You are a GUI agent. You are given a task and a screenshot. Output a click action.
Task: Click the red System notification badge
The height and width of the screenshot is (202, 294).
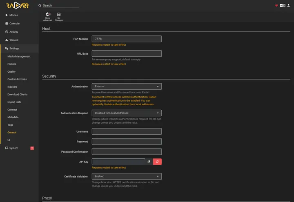tap(32, 148)
